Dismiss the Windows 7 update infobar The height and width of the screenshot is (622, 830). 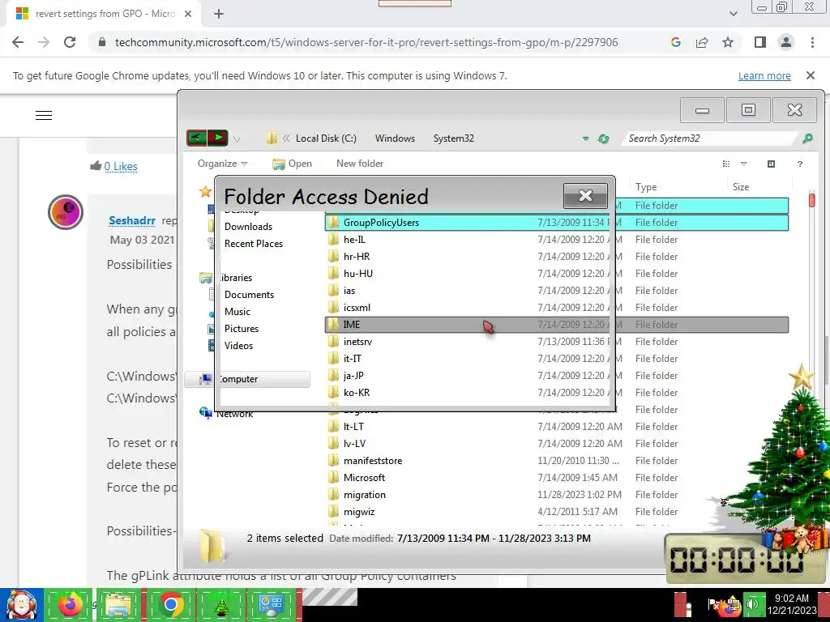810,75
